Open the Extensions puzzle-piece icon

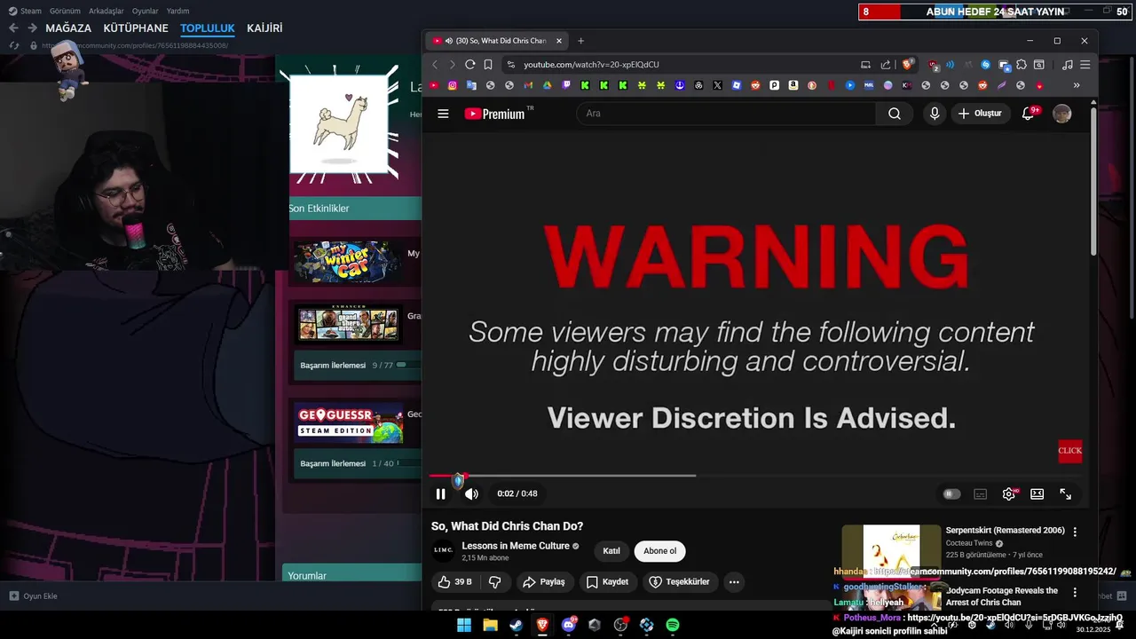1022,65
